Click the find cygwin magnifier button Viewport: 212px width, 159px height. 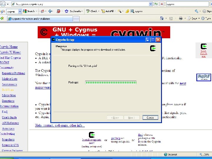tap(137, 11)
